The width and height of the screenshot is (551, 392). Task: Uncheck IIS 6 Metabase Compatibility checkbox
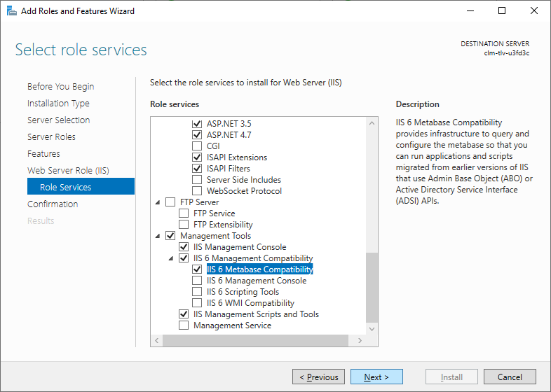197,269
